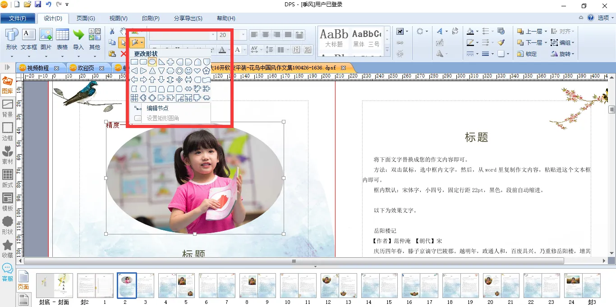Expand the 上一层 bring forward dropdown
The height and width of the screenshot is (307, 616).
(x=546, y=32)
